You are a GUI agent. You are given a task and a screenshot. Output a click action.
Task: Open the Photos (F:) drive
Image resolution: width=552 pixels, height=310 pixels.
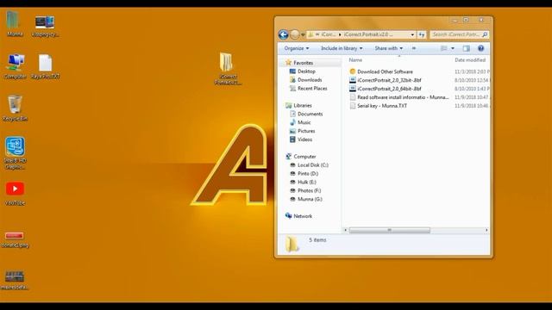309,190
